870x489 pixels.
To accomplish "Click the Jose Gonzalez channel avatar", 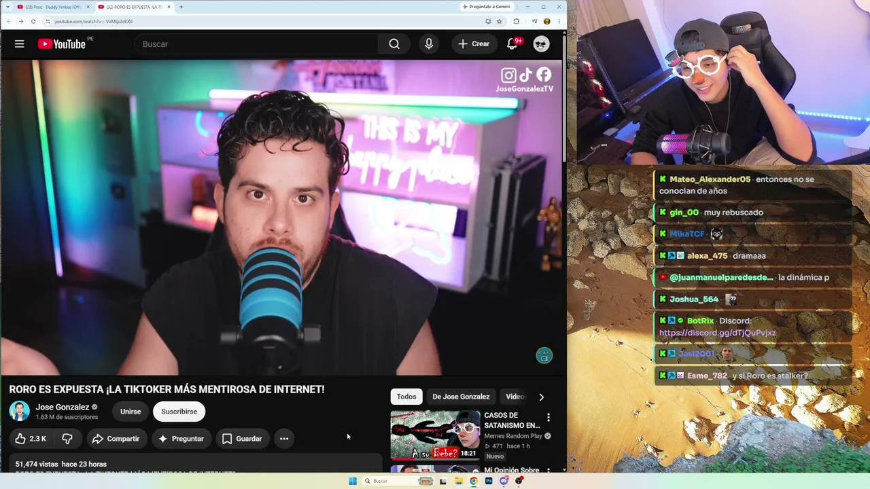I will 20,412.
